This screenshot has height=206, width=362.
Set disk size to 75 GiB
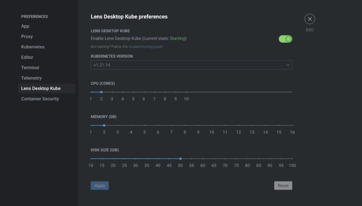(x=237, y=159)
